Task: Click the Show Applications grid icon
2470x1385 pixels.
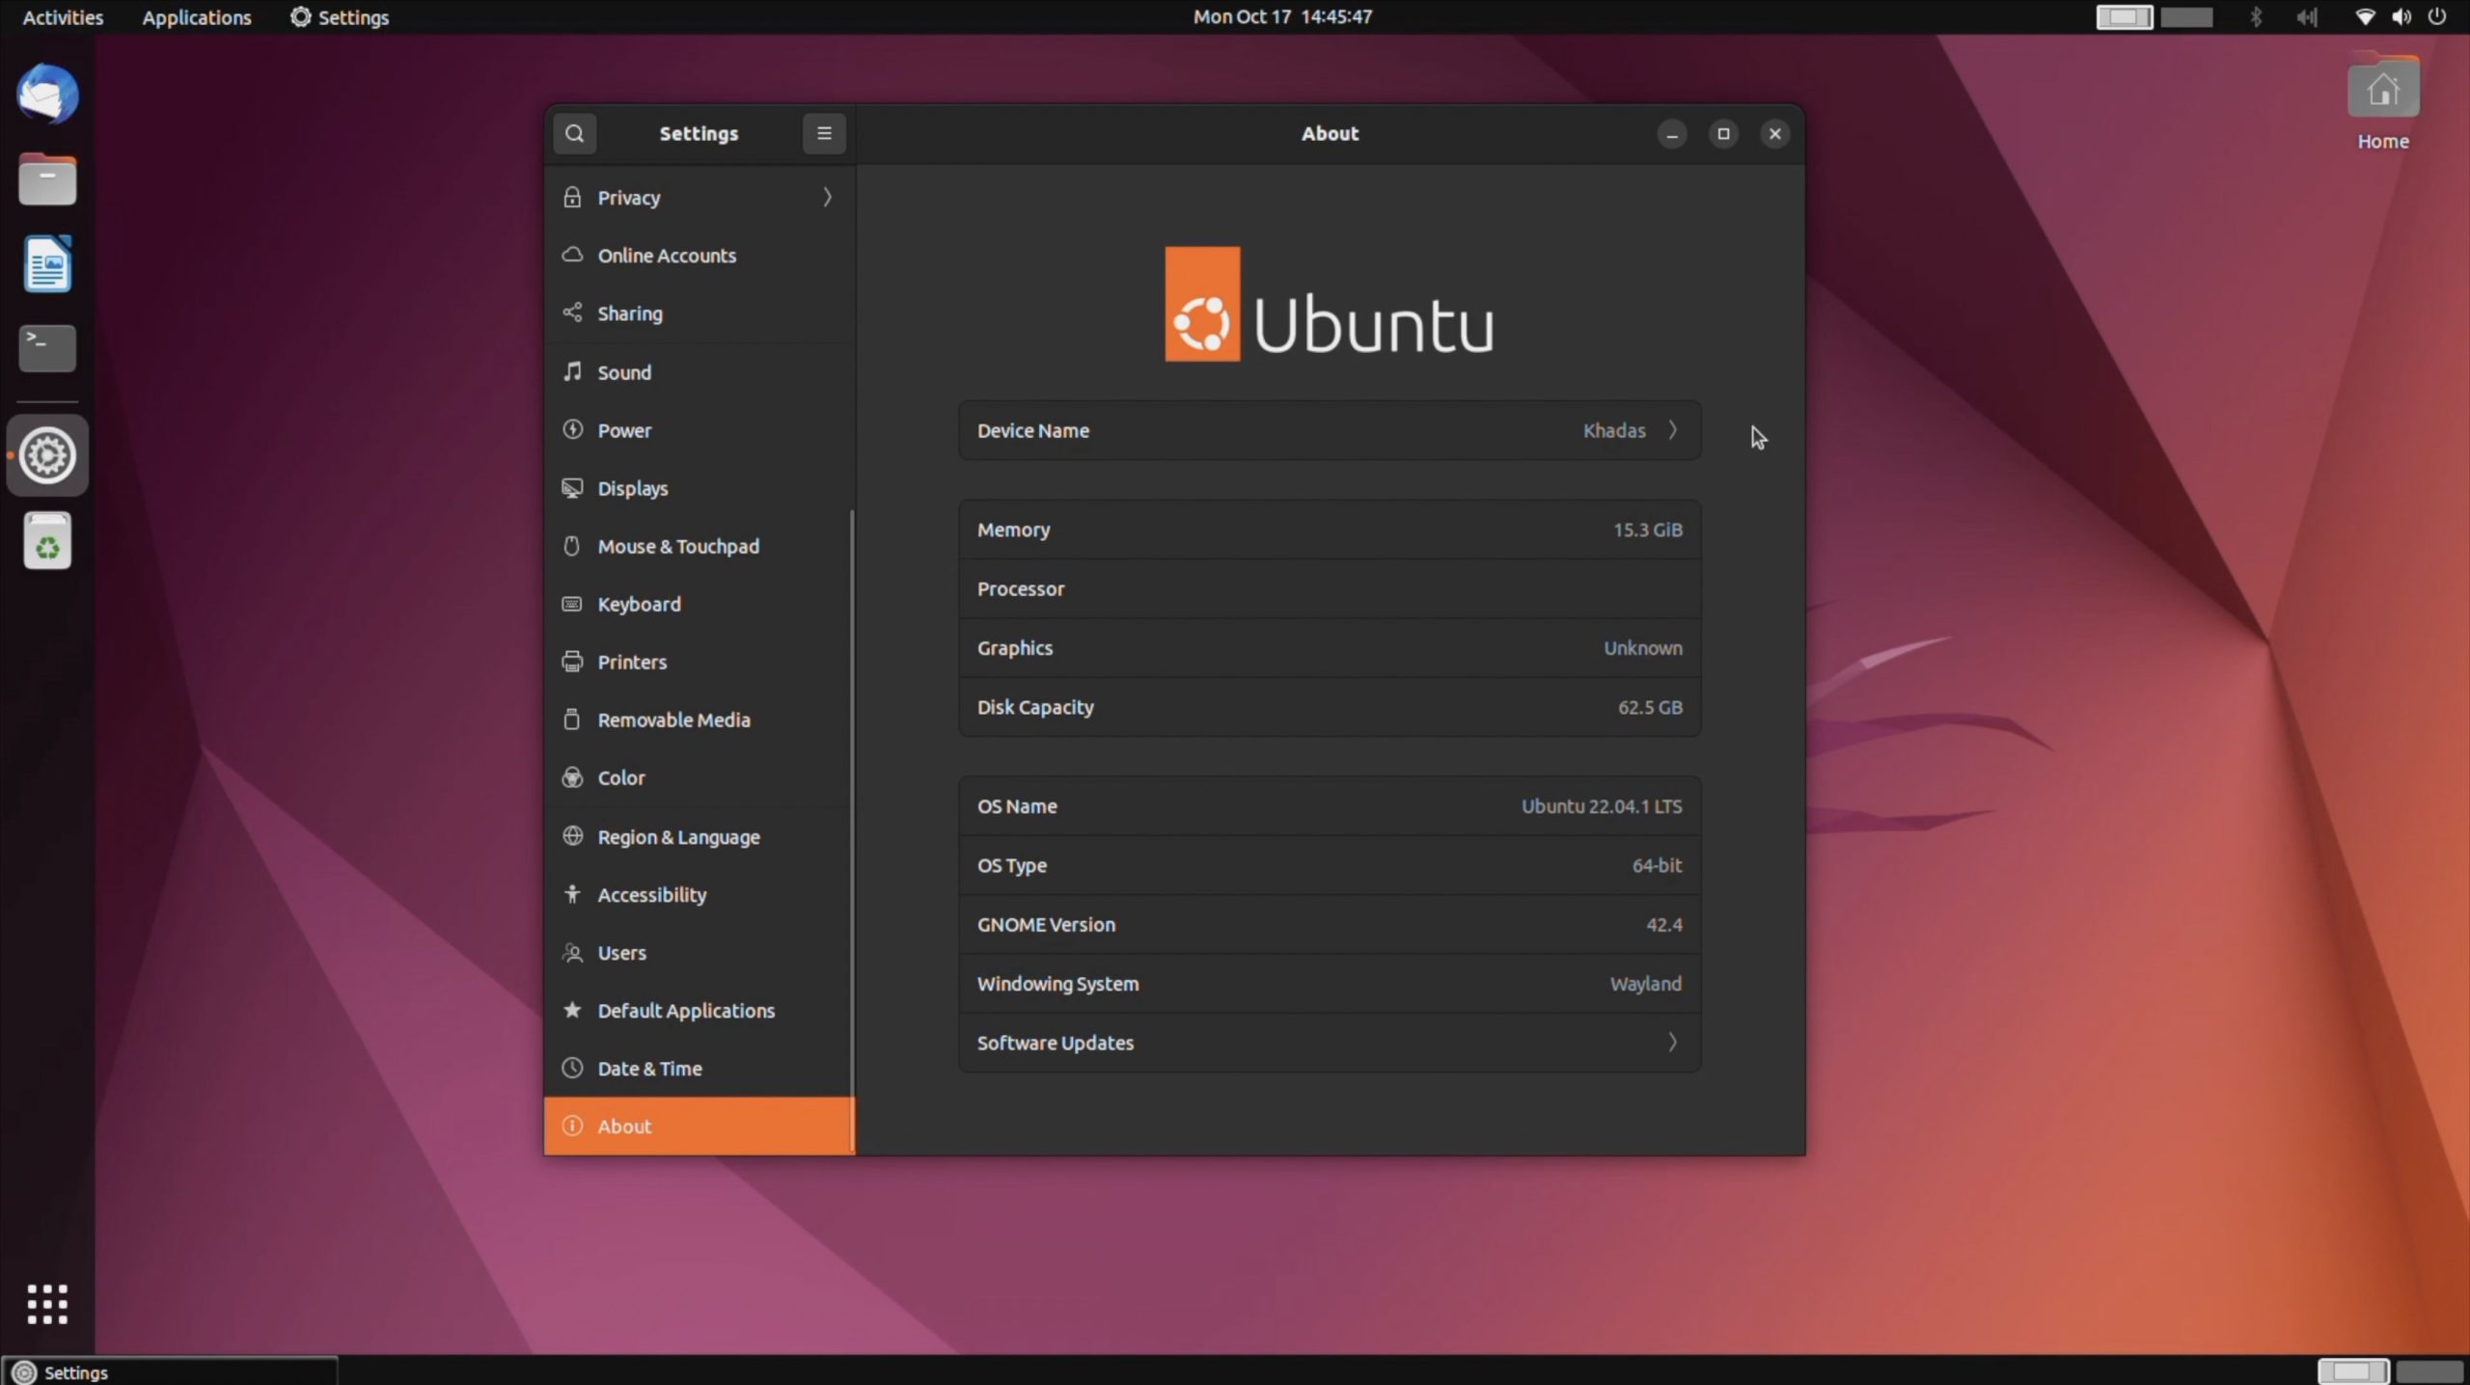Action: [46, 1303]
